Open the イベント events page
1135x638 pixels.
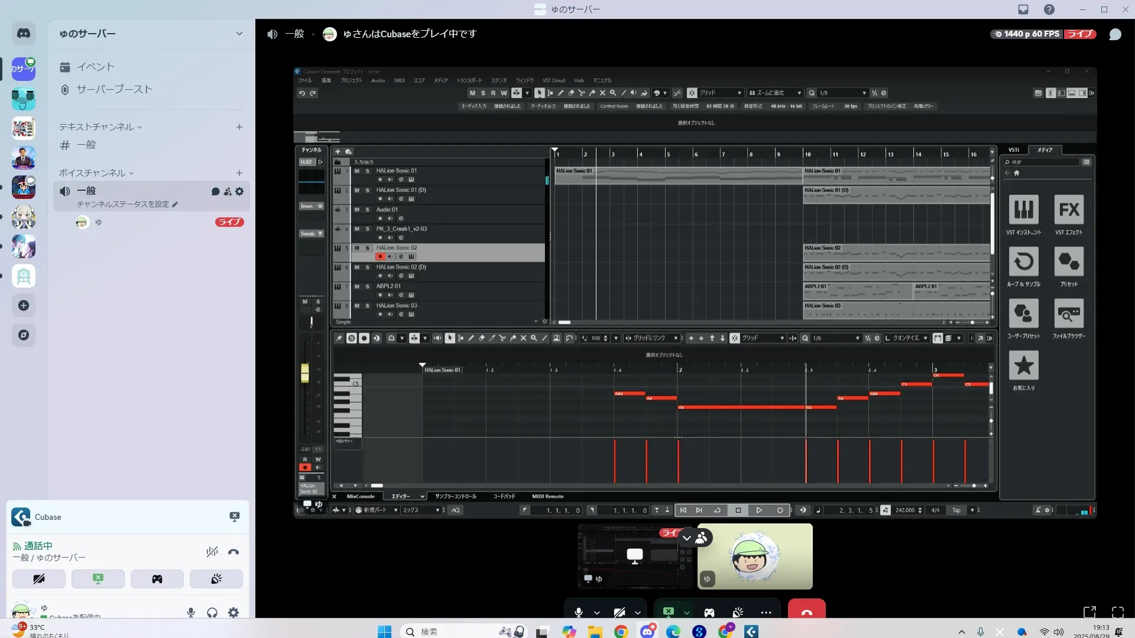click(x=95, y=67)
